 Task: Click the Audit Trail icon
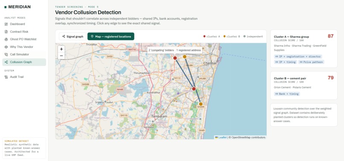(x=6, y=77)
